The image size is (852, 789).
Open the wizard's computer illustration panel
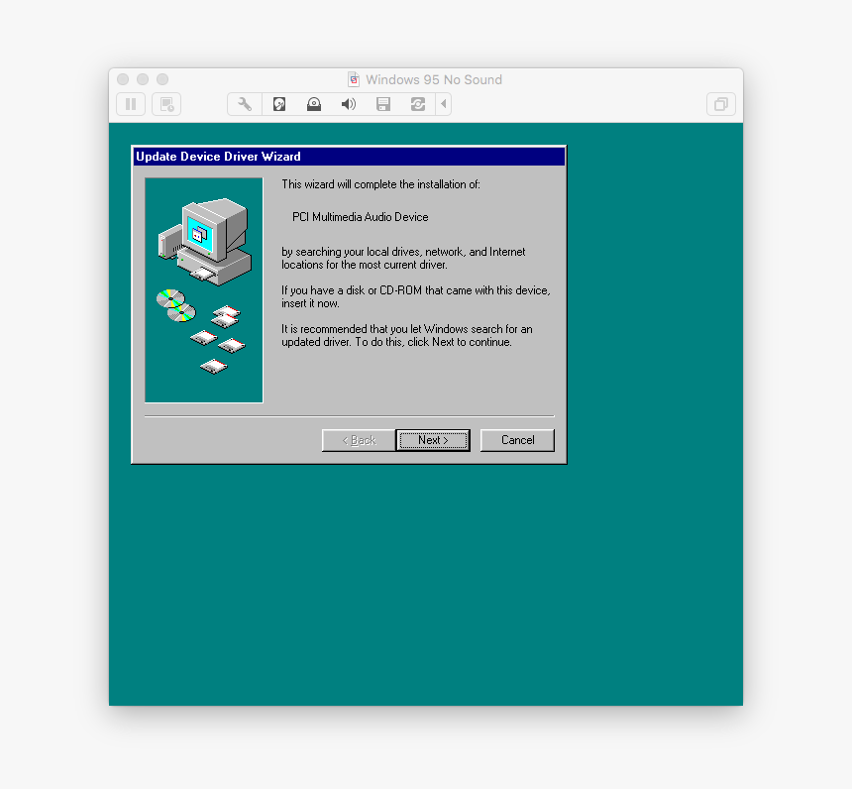pos(203,289)
